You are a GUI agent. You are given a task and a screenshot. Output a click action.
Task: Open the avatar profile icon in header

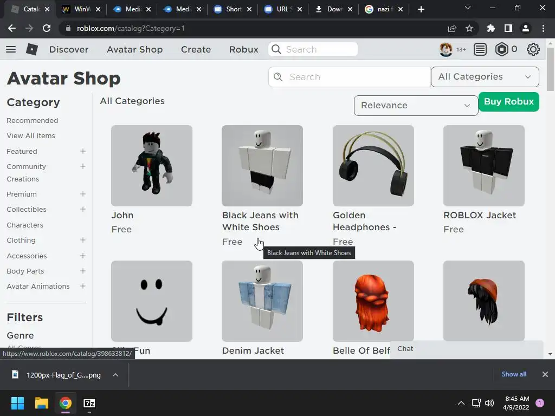[x=446, y=49]
